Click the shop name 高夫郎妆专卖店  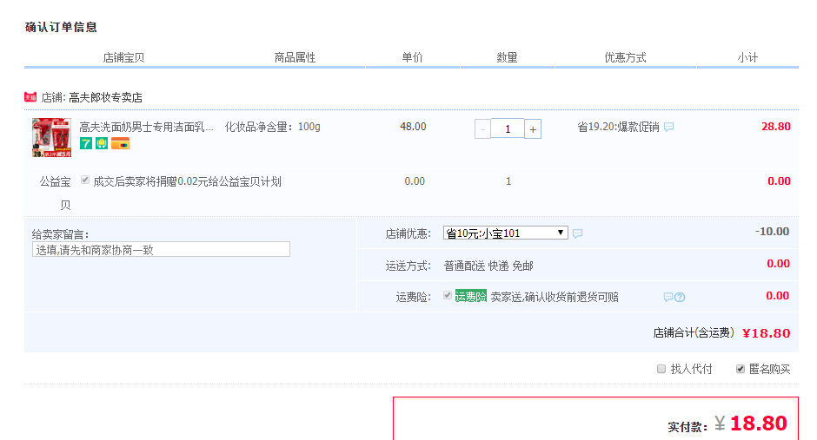(x=105, y=98)
